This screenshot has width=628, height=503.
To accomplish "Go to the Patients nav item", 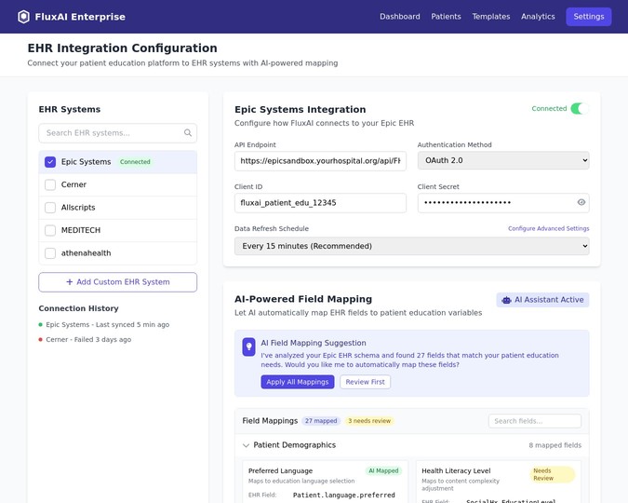I will (446, 17).
